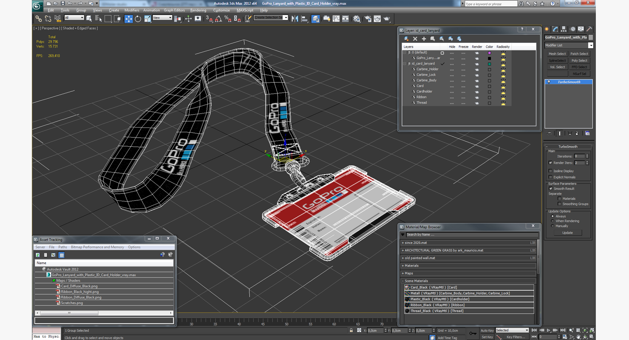Open reference coordinate View dropdown
629x340 pixels.
(162, 18)
